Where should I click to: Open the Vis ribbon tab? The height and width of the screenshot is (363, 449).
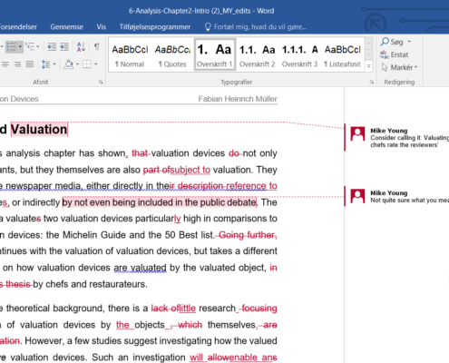tap(102, 27)
